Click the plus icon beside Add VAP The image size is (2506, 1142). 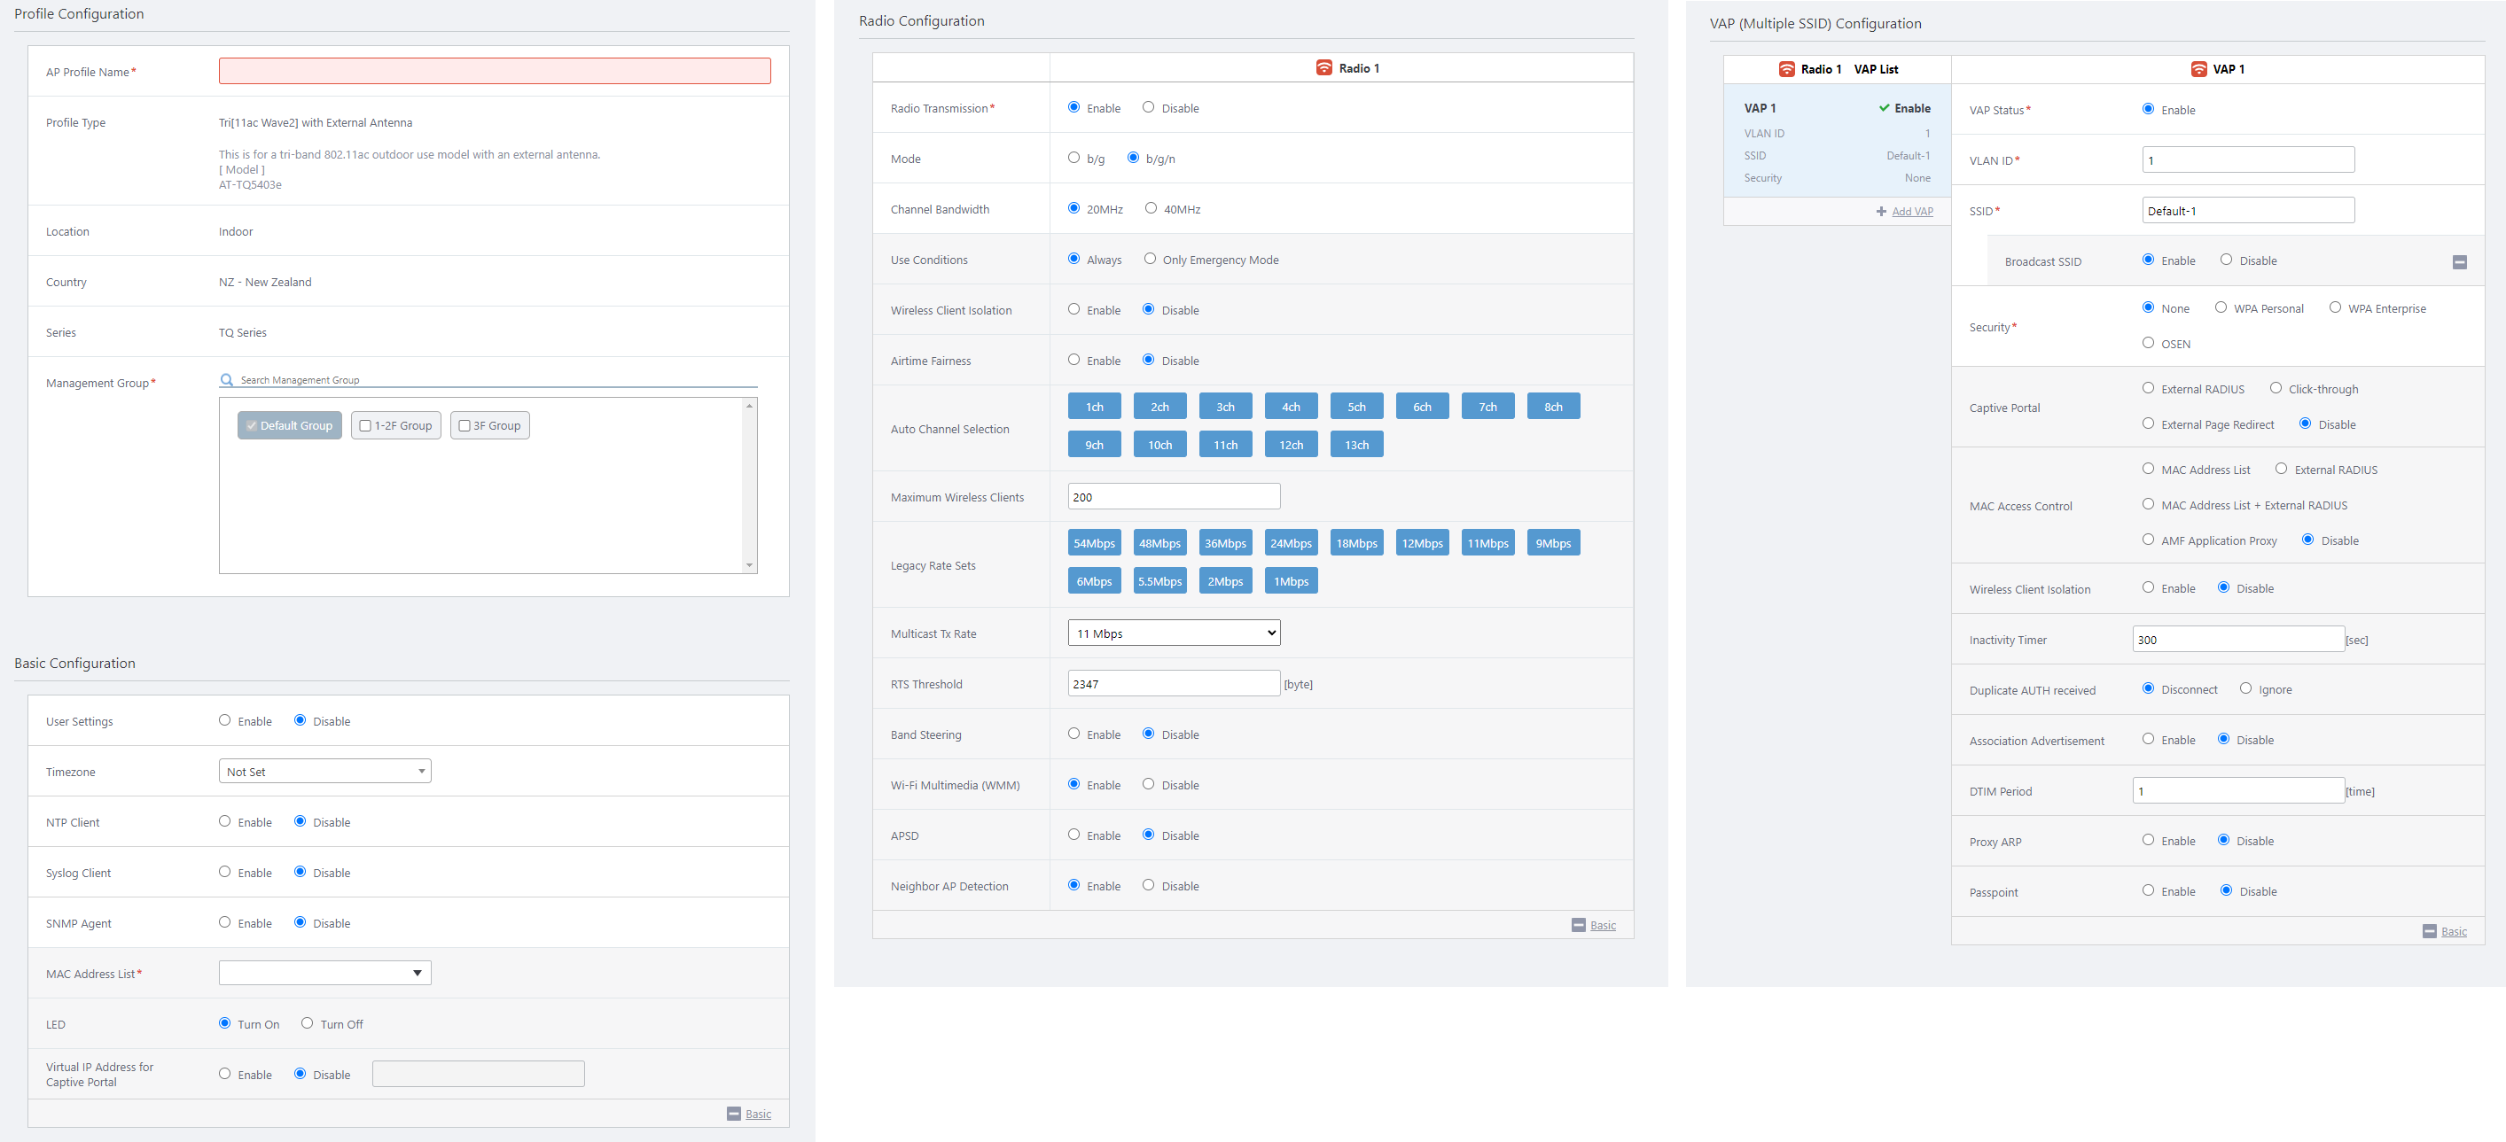1880,212
